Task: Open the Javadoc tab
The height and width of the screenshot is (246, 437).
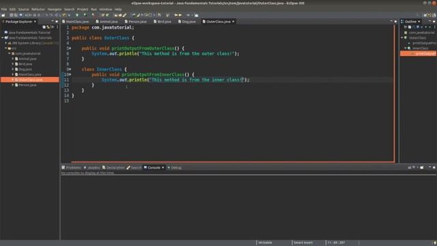Action: 91,167
